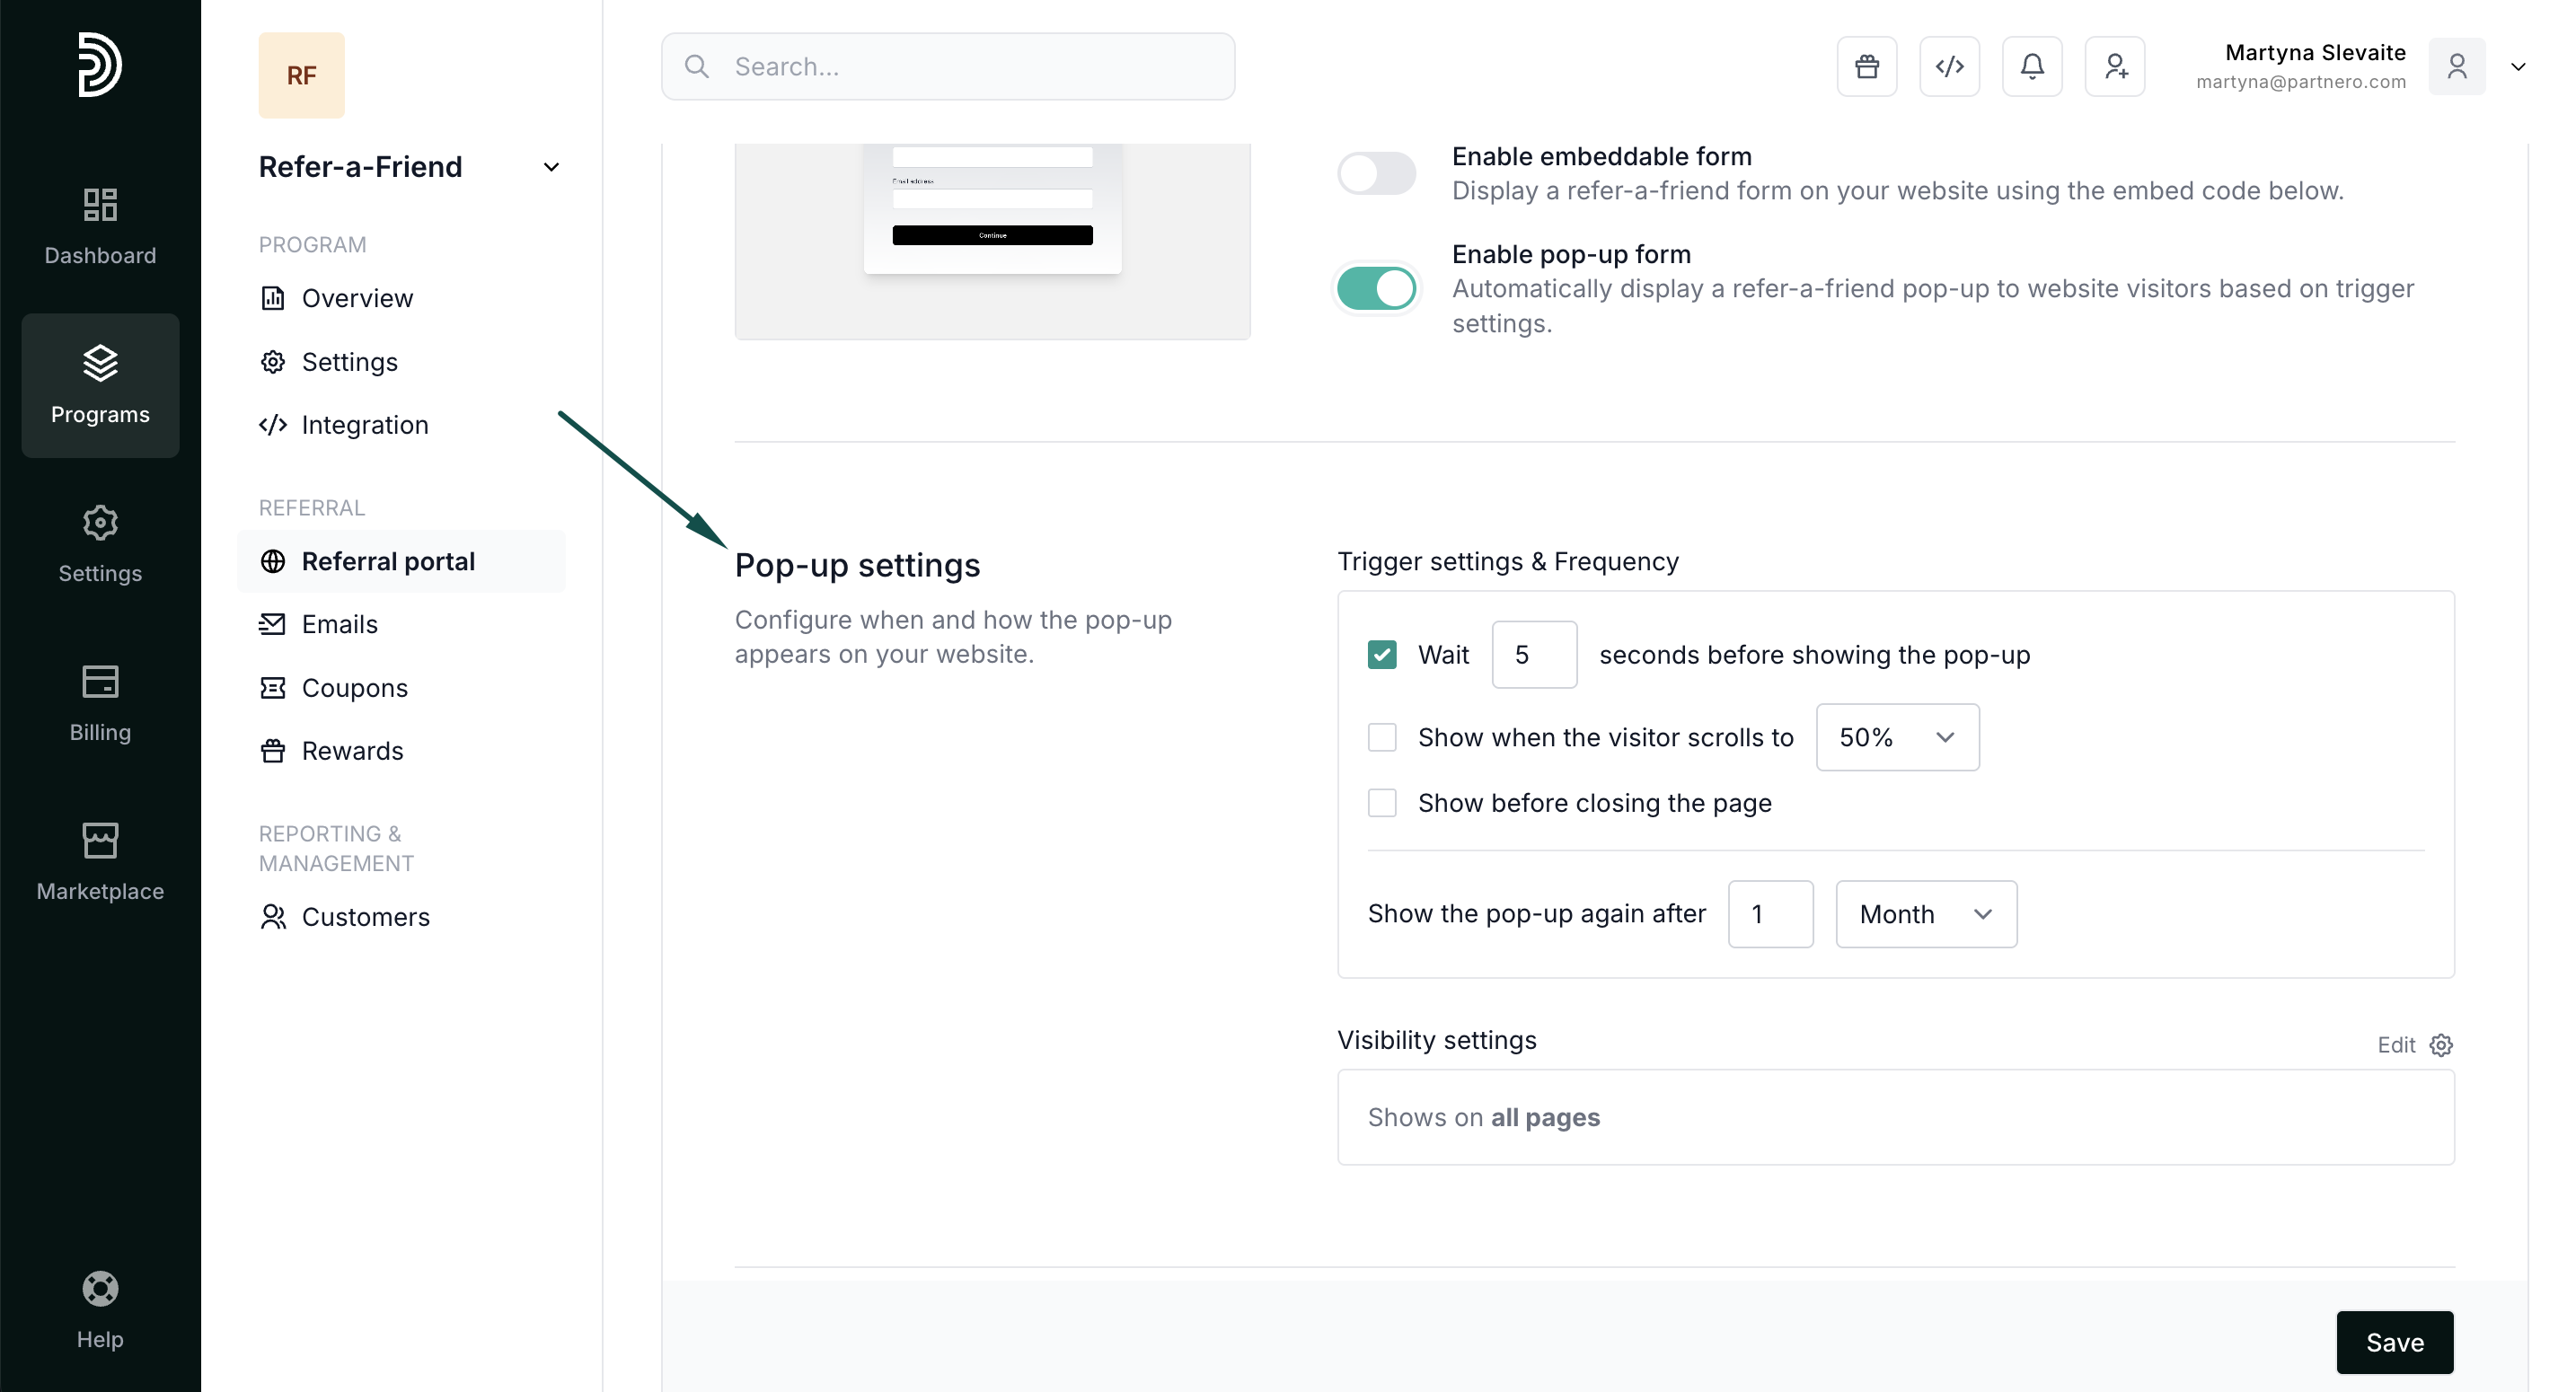The width and height of the screenshot is (2576, 1392).
Task: Turn on the Enable embeddable form switch
Action: [1376, 174]
